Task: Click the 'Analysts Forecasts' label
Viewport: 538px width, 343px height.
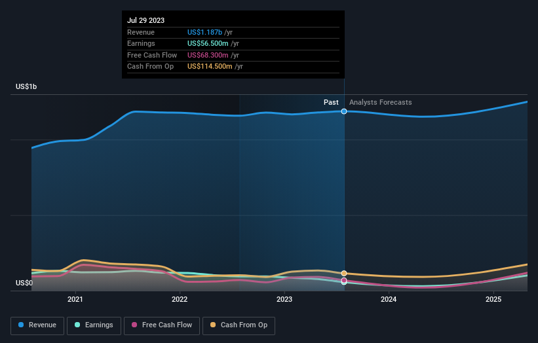Action: pos(381,102)
